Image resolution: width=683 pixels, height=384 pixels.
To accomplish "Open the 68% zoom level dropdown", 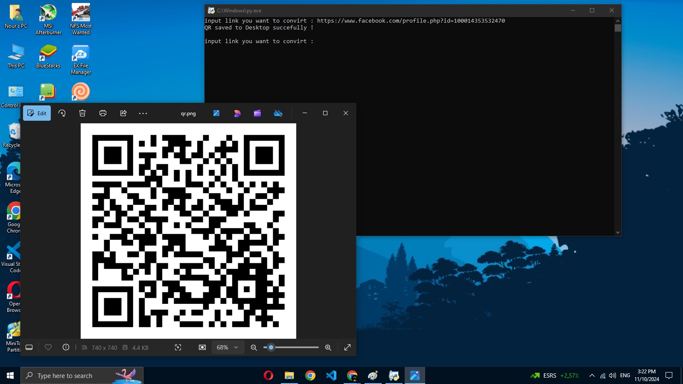I will click(x=228, y=347).
